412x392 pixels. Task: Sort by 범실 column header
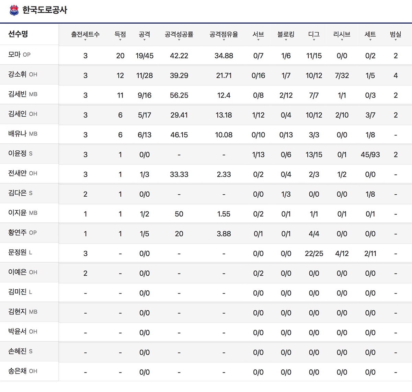[396, 35]
